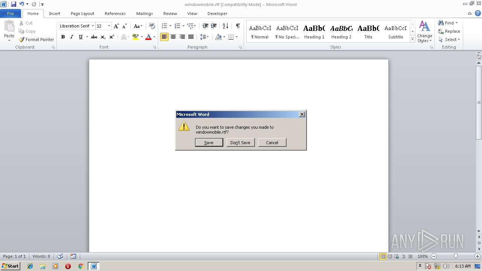The width and height of the screenshot is (482, 271).
Task: Open the font name dropdown
Action: tap(93, 26)
